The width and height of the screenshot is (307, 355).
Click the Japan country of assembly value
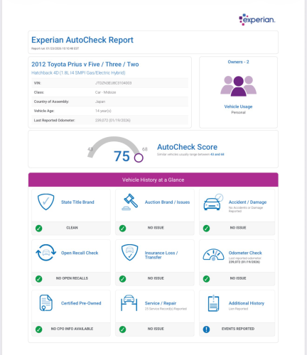pos(100,102)
